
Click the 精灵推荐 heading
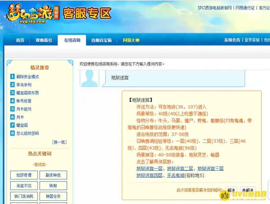point(40,67)
